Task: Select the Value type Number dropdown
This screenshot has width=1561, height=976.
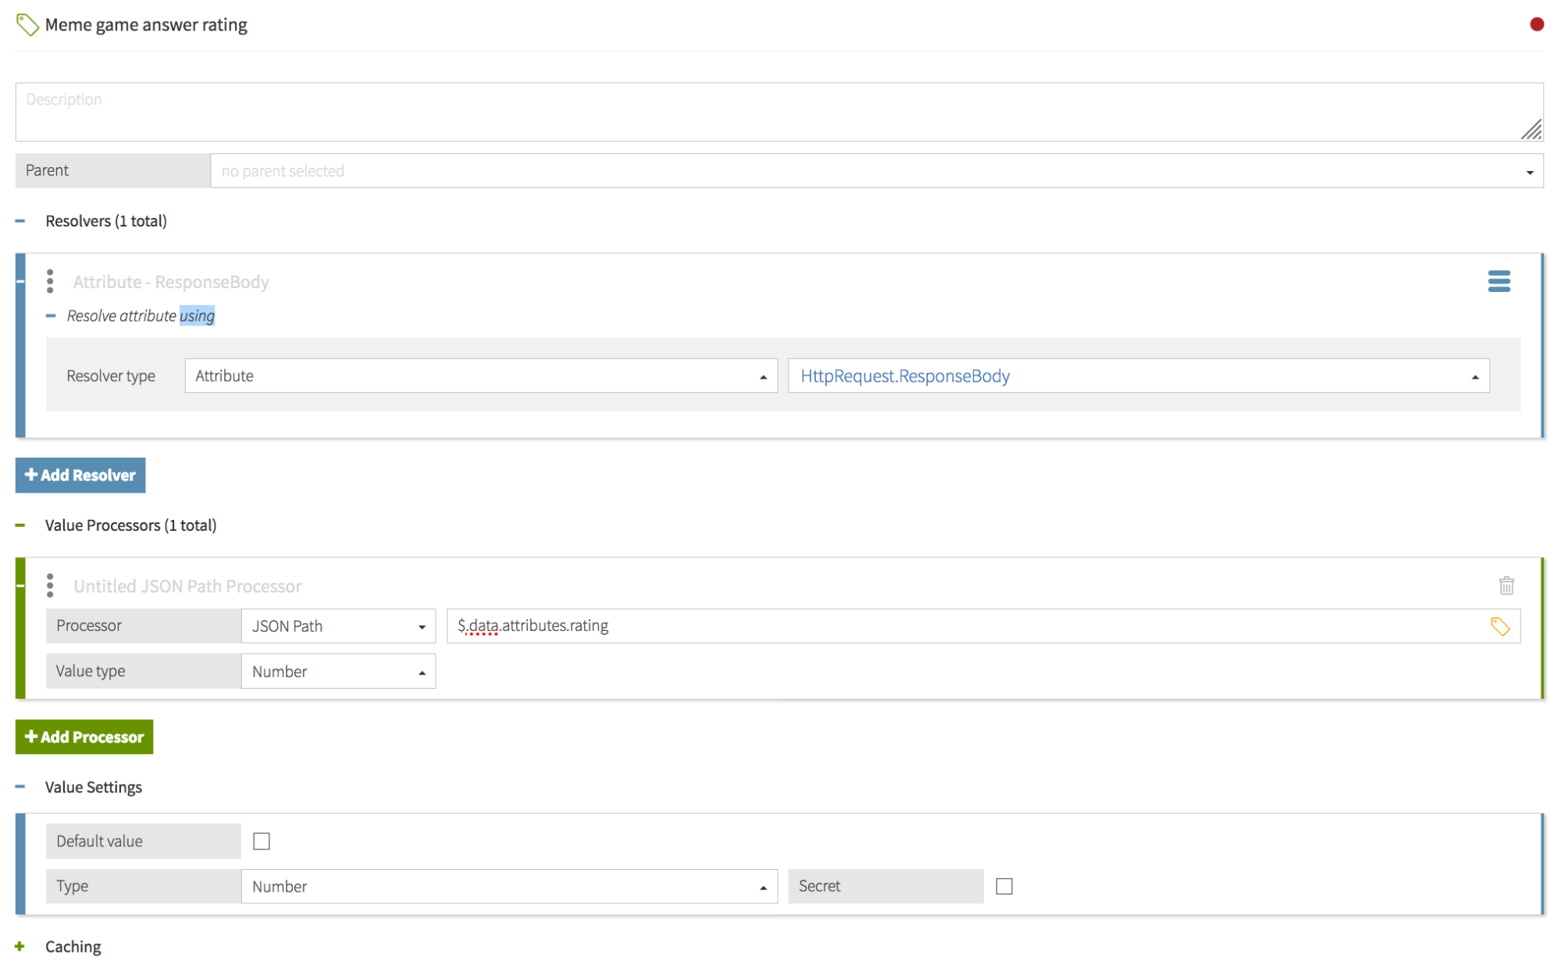Action: 337,671
